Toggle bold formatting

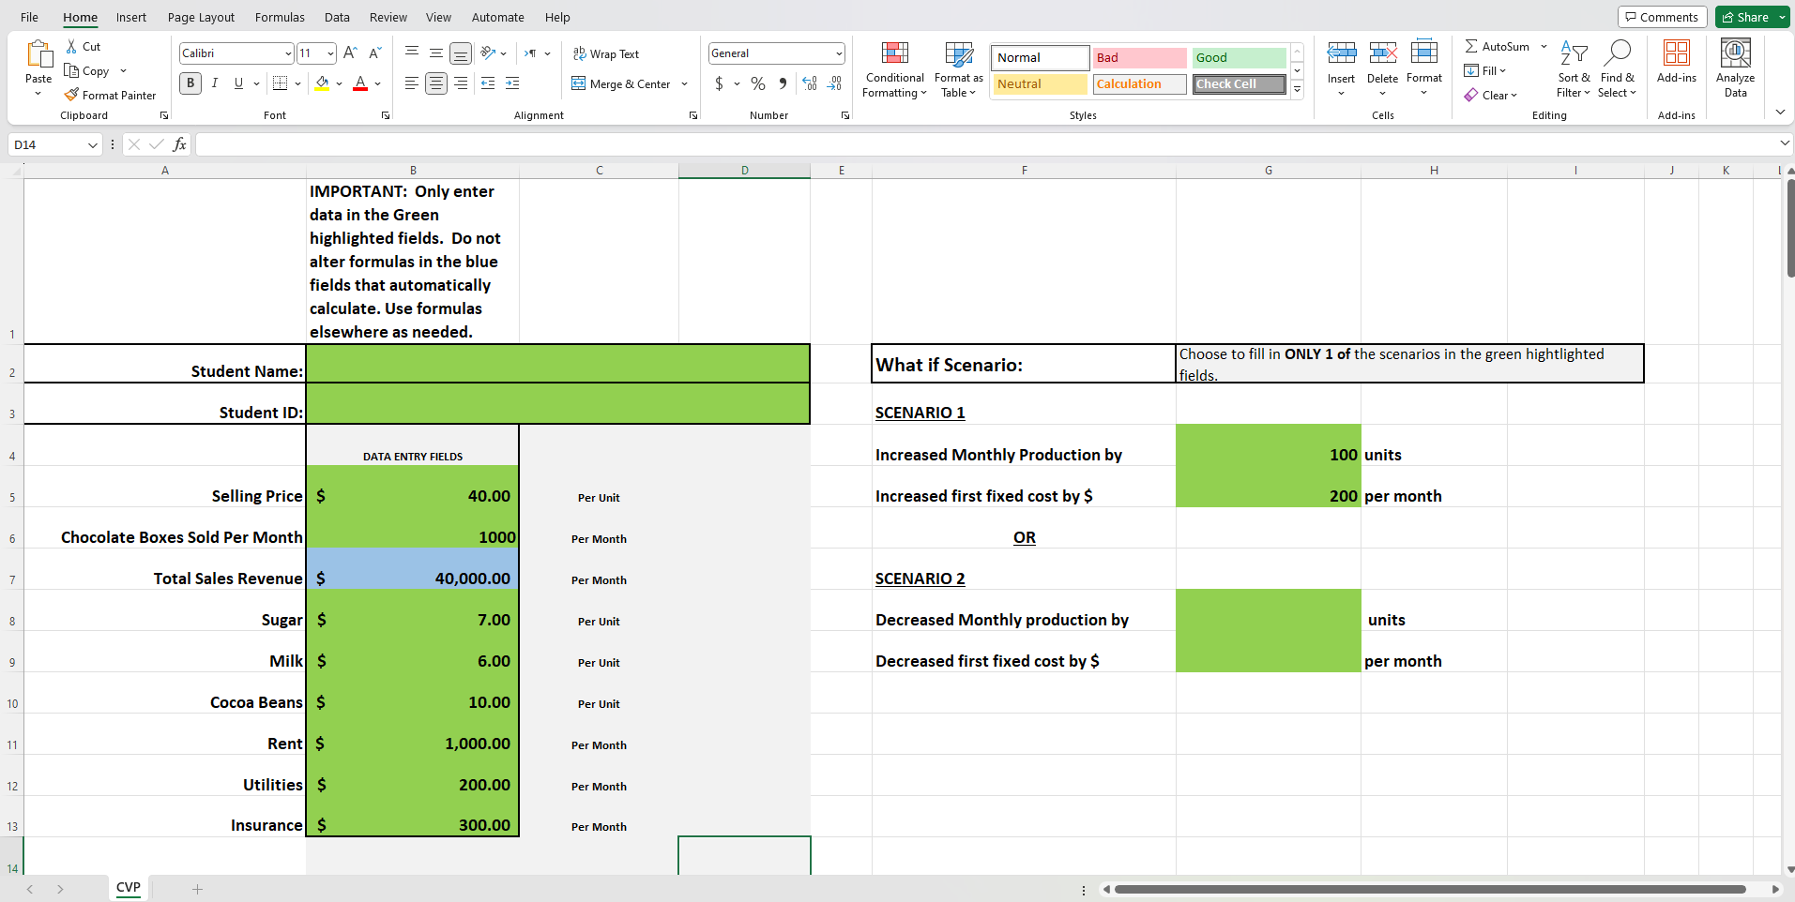190,83
